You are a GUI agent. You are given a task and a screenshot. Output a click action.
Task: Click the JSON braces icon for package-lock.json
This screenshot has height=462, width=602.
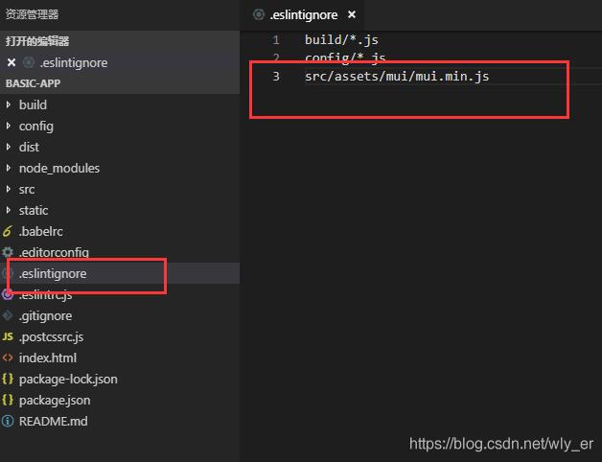(8, 379)
